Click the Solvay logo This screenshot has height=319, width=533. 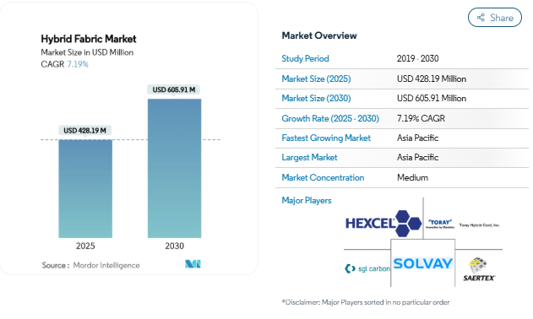pyautogui.click(x=423, y=263)
